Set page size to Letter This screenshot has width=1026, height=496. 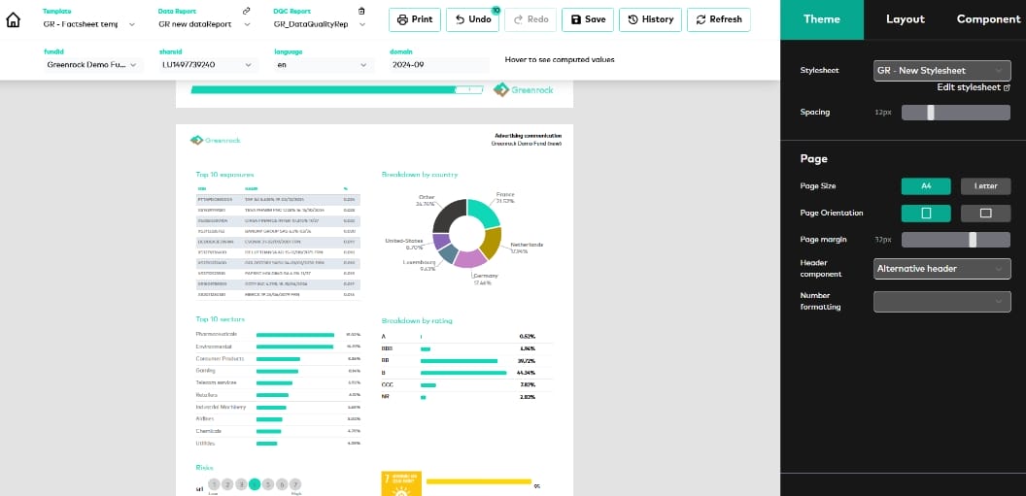[x=985, y=186]
